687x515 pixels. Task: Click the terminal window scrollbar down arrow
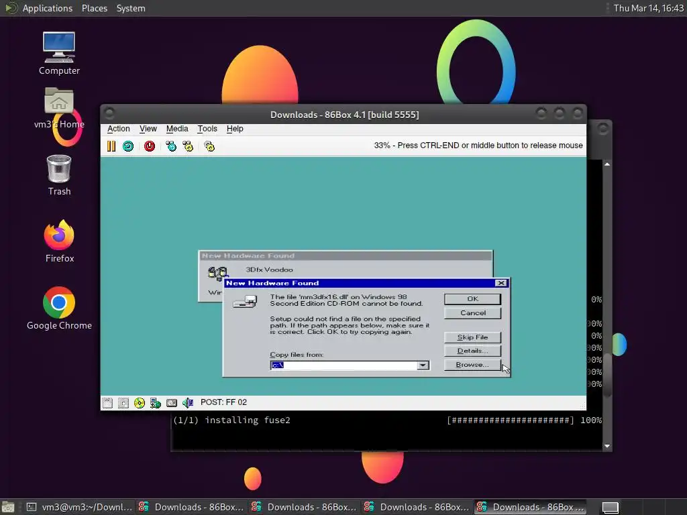(x=606, y=446)
